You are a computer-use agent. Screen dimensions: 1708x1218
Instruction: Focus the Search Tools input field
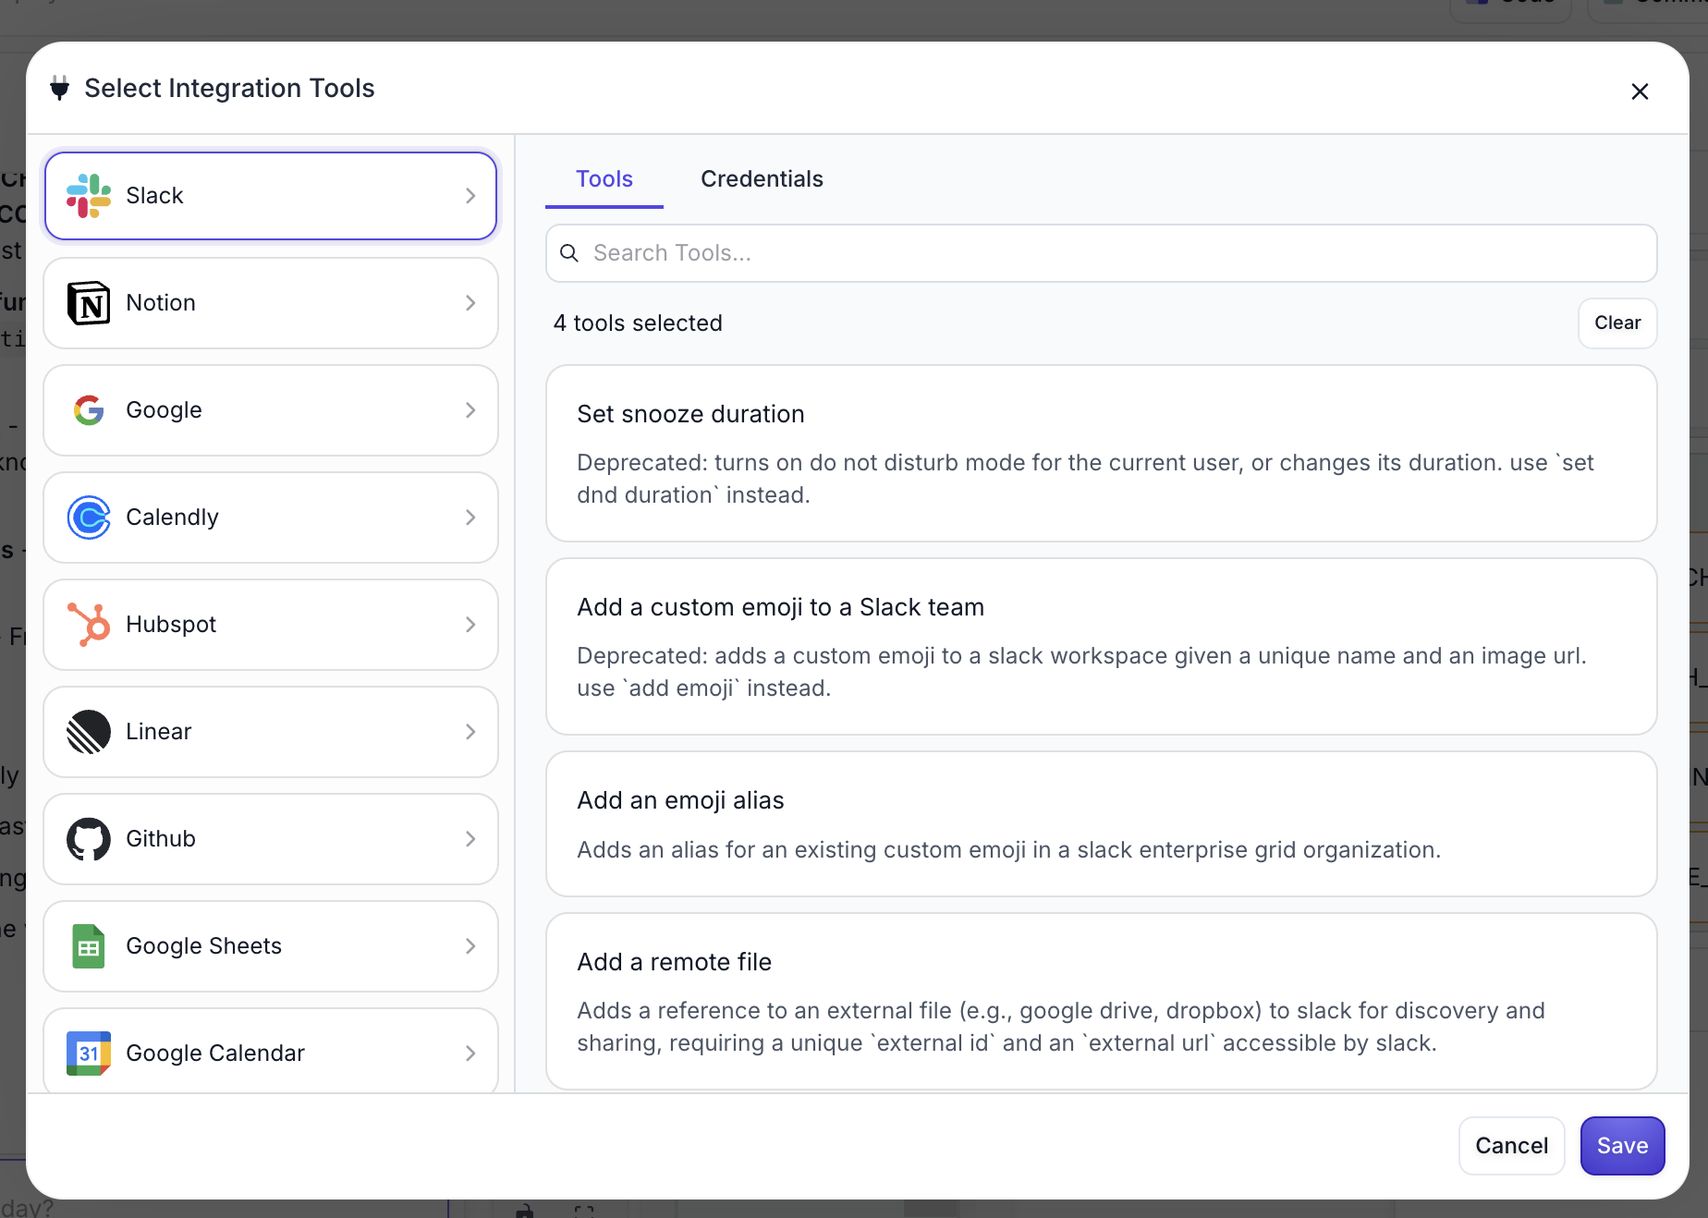coord(1109,253)
